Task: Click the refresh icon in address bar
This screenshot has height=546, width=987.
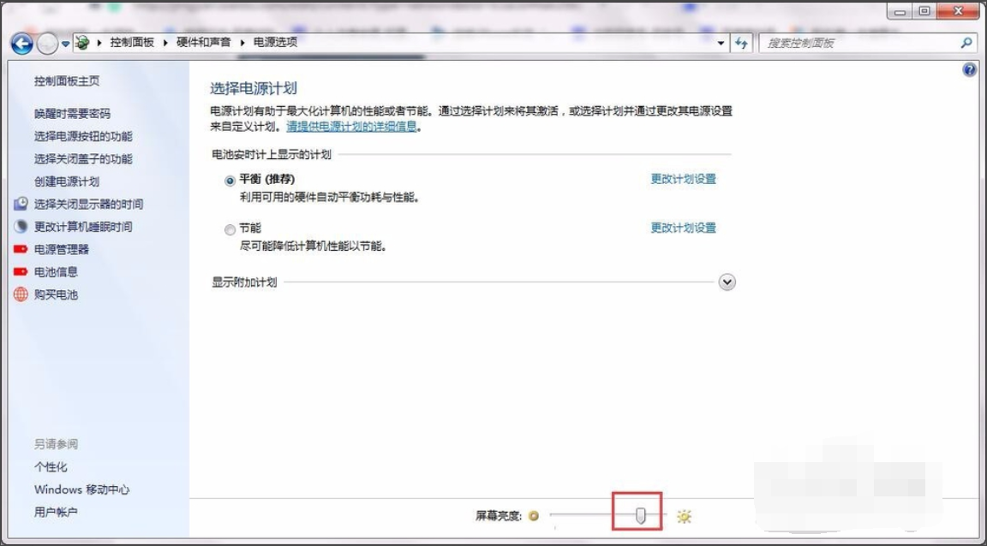Action: pos(739,42)
